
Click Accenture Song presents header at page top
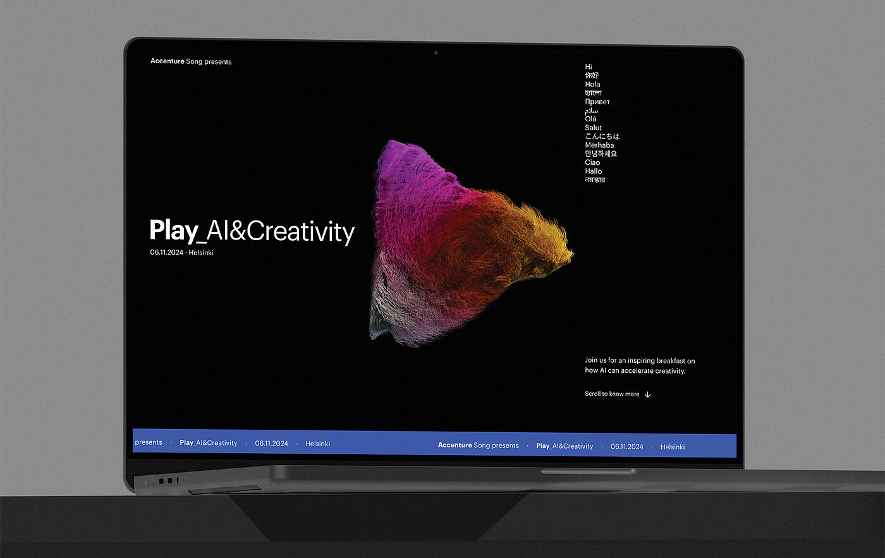click(191, 61)
